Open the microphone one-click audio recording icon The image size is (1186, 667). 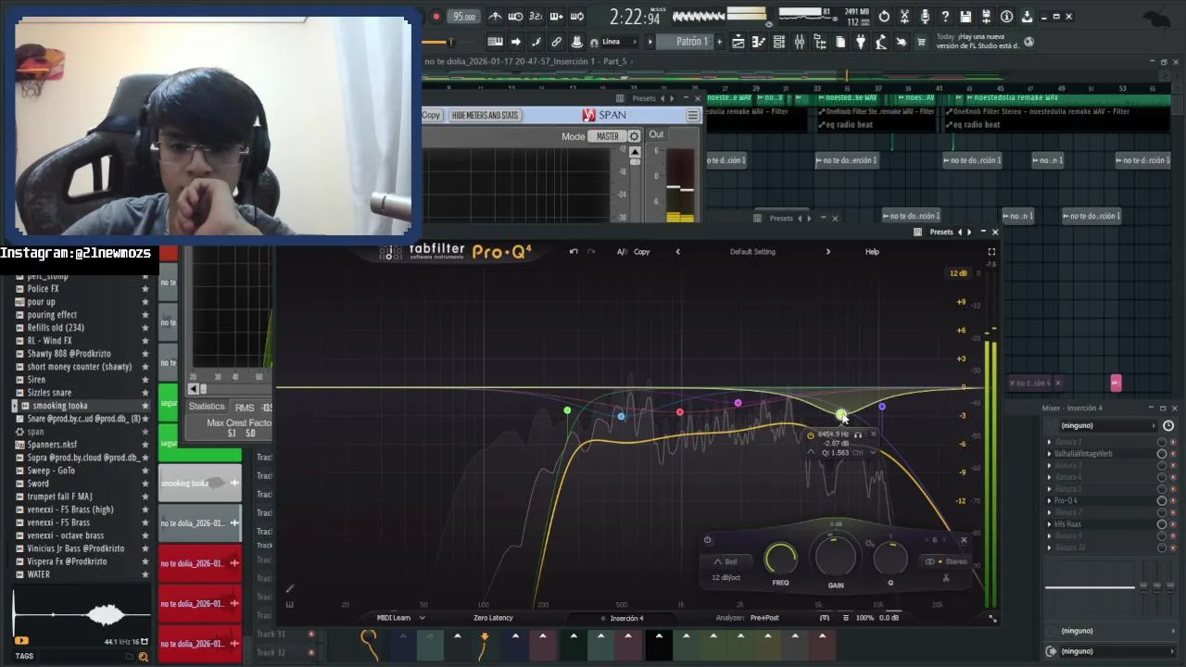924,17
